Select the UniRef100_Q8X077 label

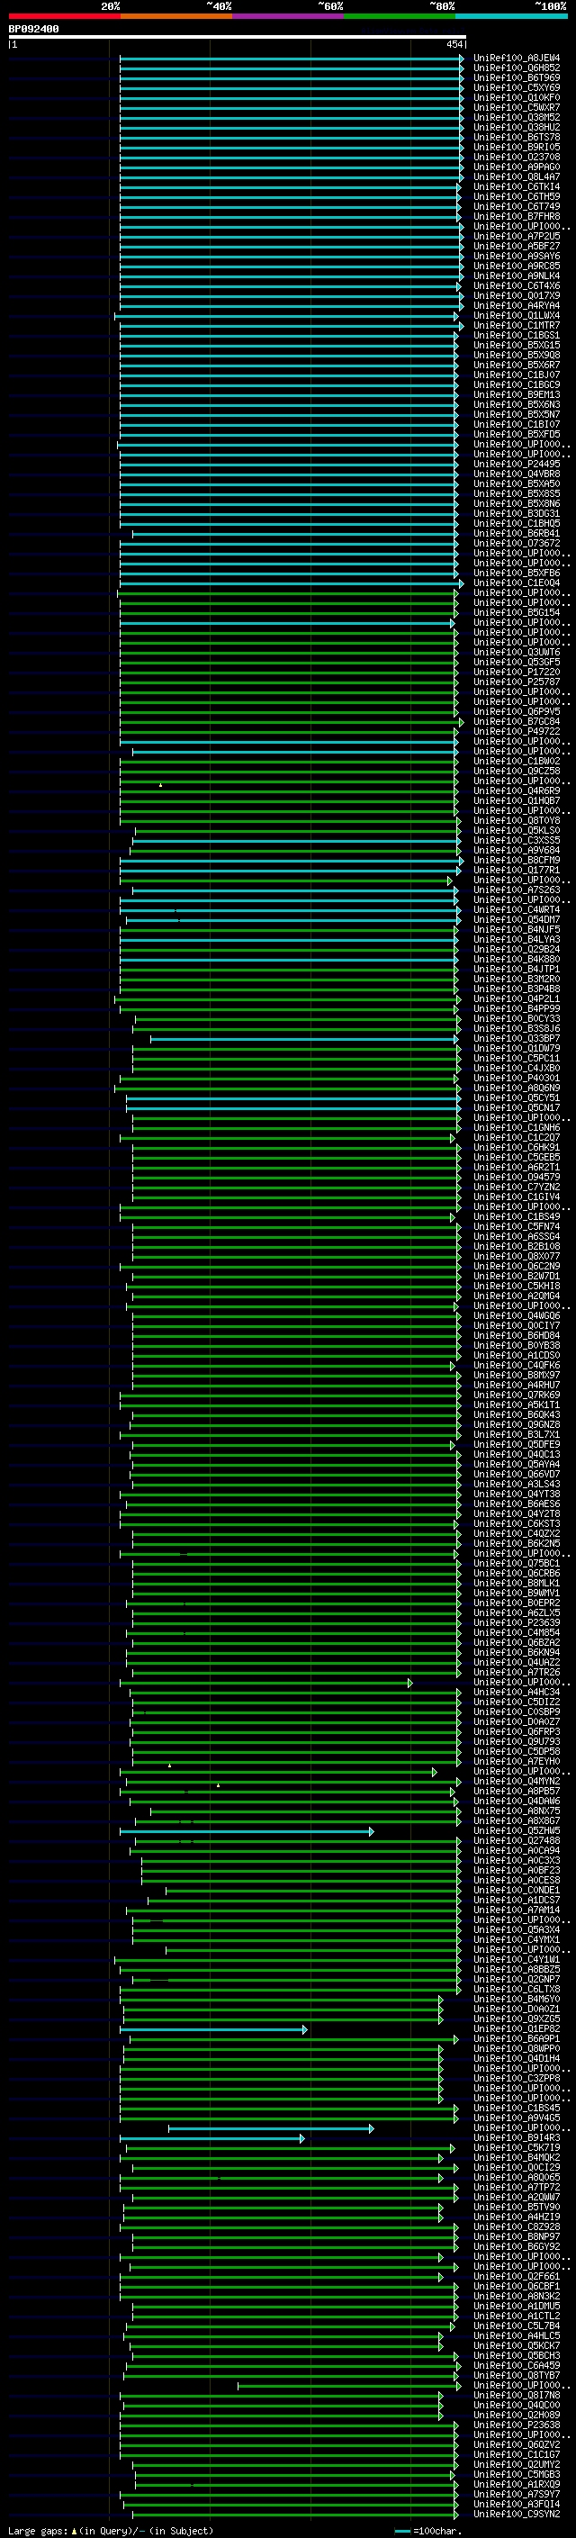[517, 1256]
